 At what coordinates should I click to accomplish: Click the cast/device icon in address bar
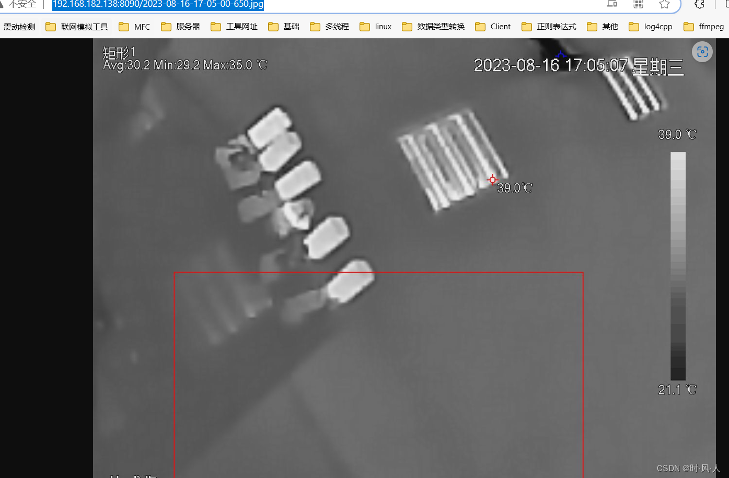(612, 4)
